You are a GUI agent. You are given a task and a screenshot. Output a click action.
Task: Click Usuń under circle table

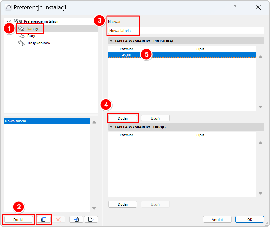click(155, 204)
